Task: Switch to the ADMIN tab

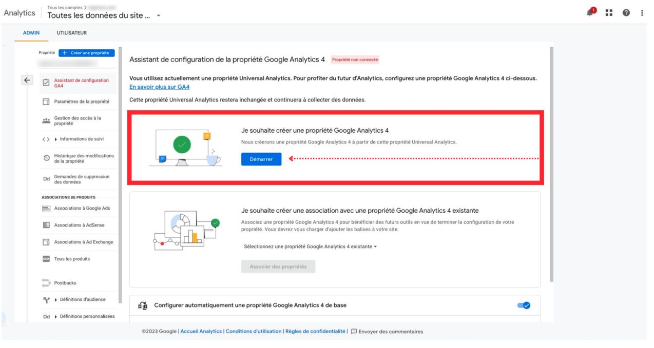Action: click(31, 33)
